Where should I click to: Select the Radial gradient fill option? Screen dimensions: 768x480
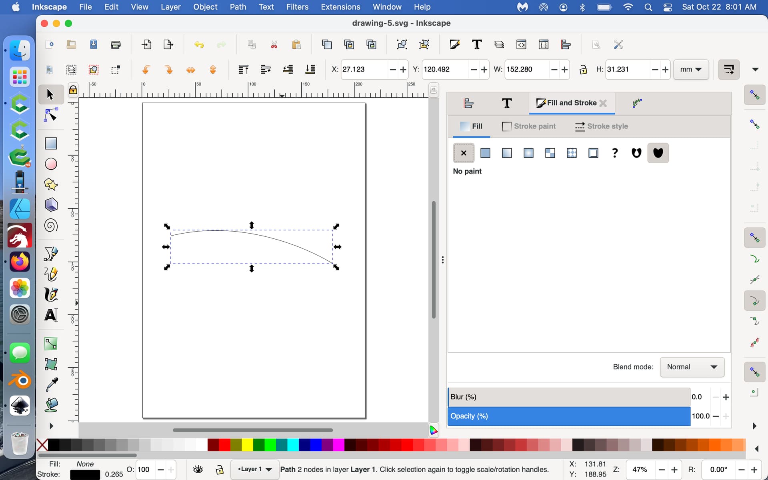click(528, 153)
